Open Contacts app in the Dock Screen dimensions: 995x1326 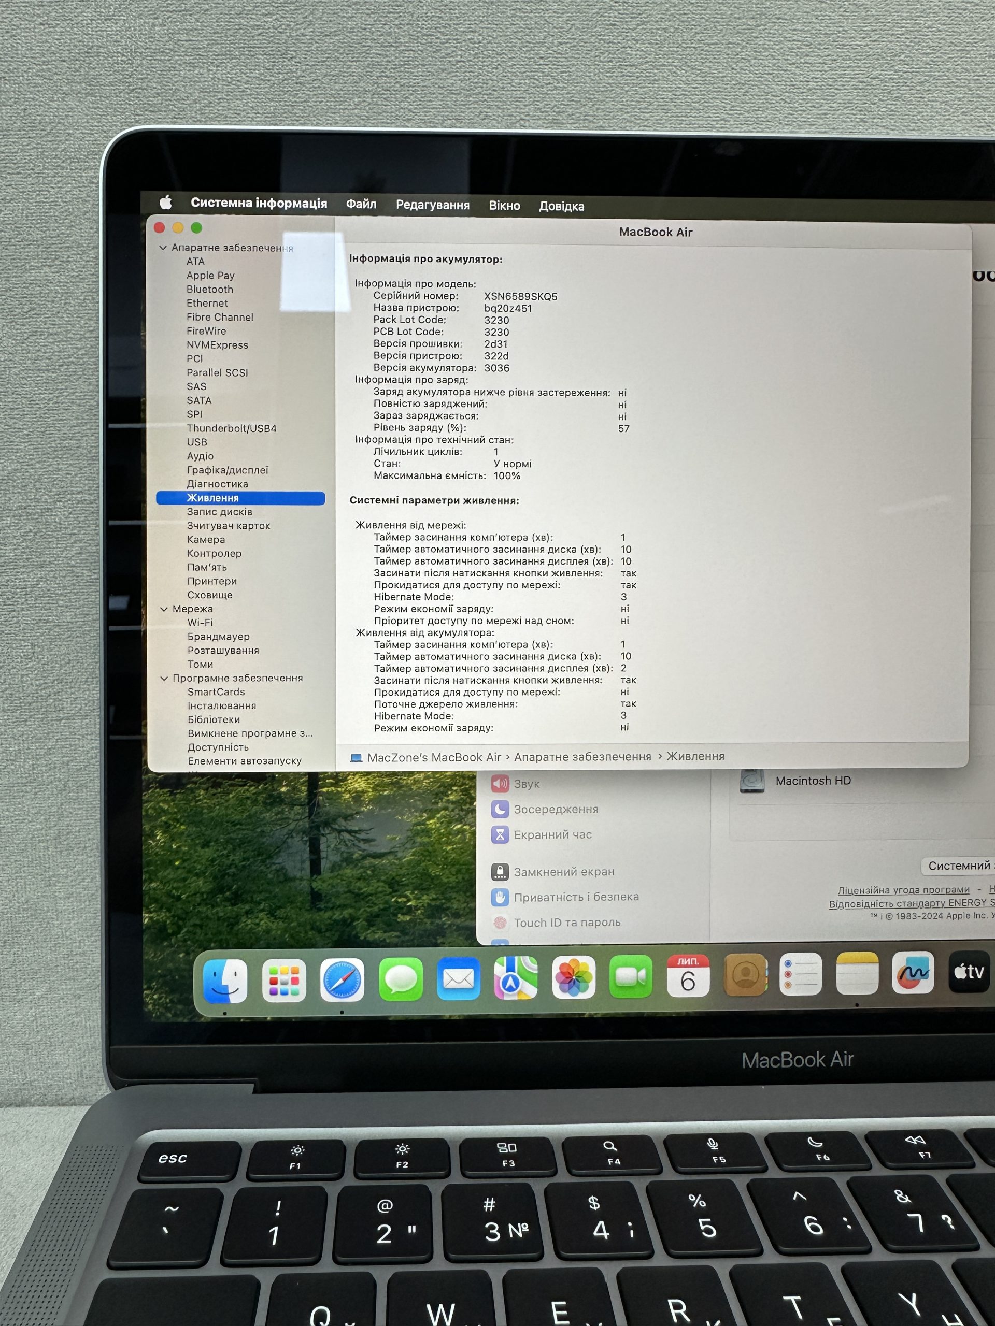746,975
